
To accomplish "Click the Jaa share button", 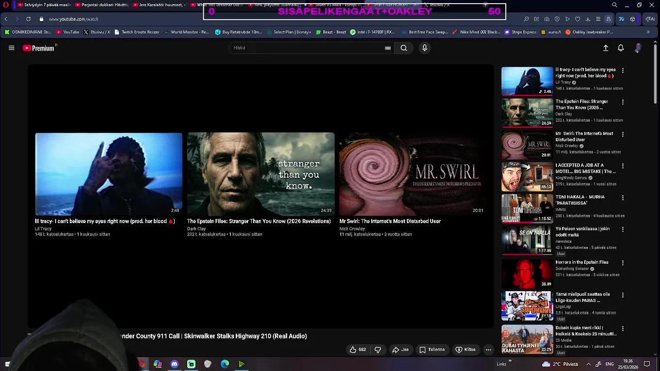I will point(401,349).
